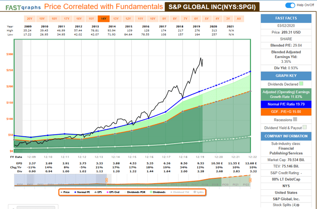The image size is (317, 209).
Task: Switch to the 5Y time range
Action: pos(207,19)
